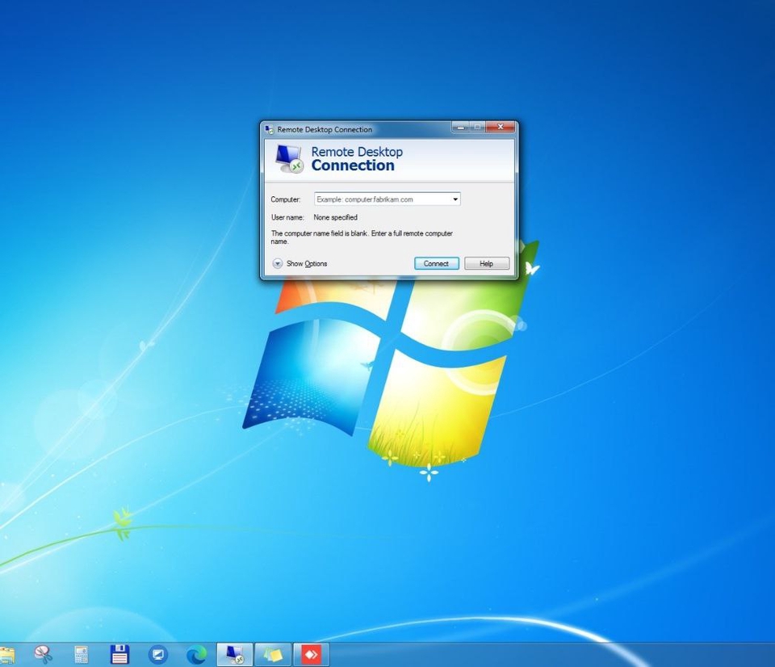Viewport: 775px width, 667px height.
Task: Click the Help button
Action: point(486,263)
